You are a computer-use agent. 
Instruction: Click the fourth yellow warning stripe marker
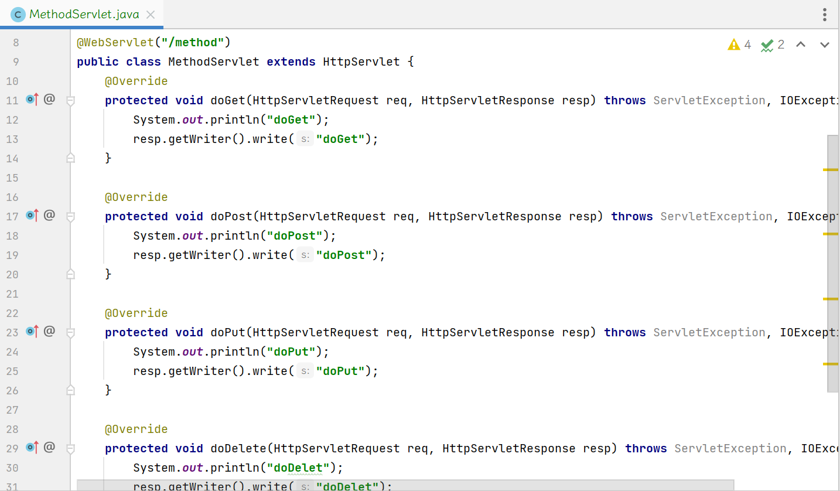tap(831, 364)
